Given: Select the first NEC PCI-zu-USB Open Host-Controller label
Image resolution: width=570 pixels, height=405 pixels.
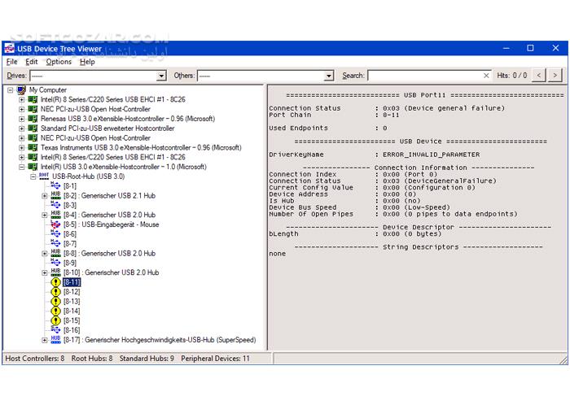Looking at the screenshot, I should point(95,109).
